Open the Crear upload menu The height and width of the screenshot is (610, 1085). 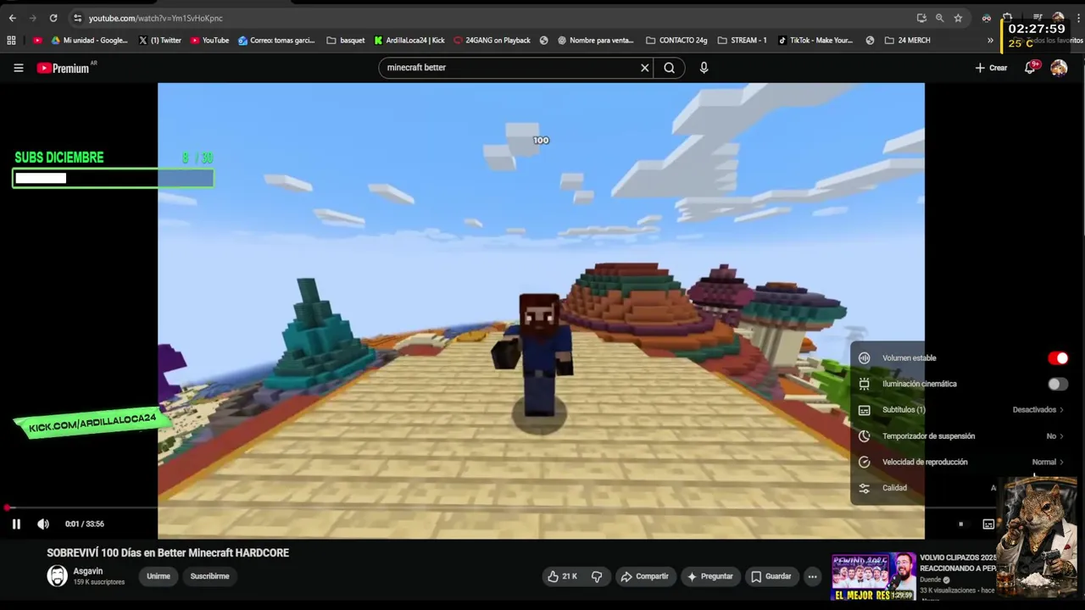click(991, 68)
